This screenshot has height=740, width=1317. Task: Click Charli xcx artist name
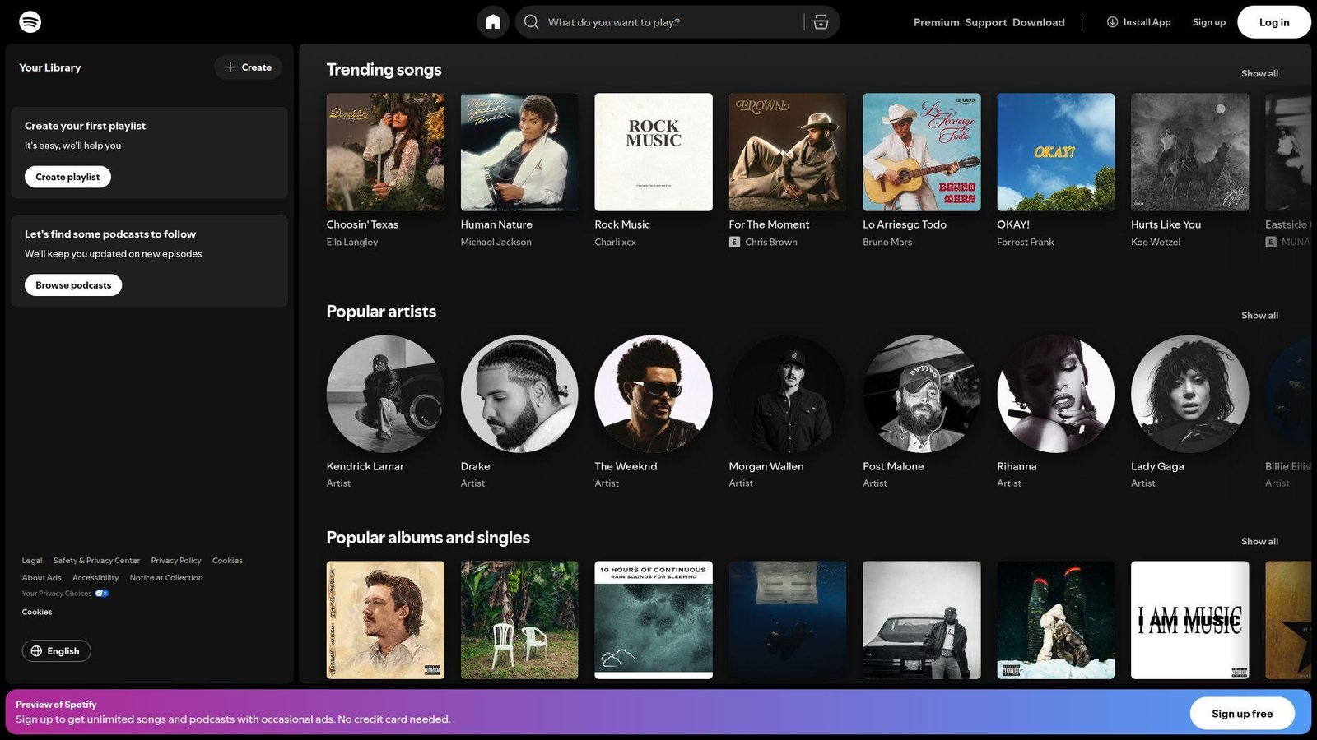click(615, 242)
